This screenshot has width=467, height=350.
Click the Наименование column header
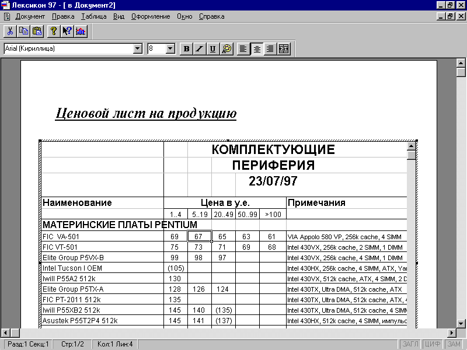(x=103, y=202)
